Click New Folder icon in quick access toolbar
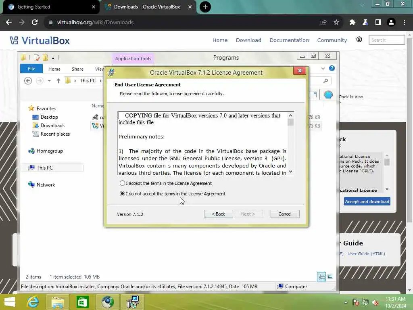Screen dimensions: 413x310 pos(45,58)
